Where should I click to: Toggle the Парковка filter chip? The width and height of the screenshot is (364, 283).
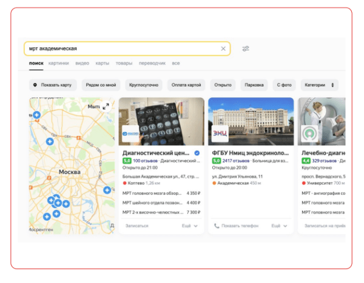click(x=254, y=85)
